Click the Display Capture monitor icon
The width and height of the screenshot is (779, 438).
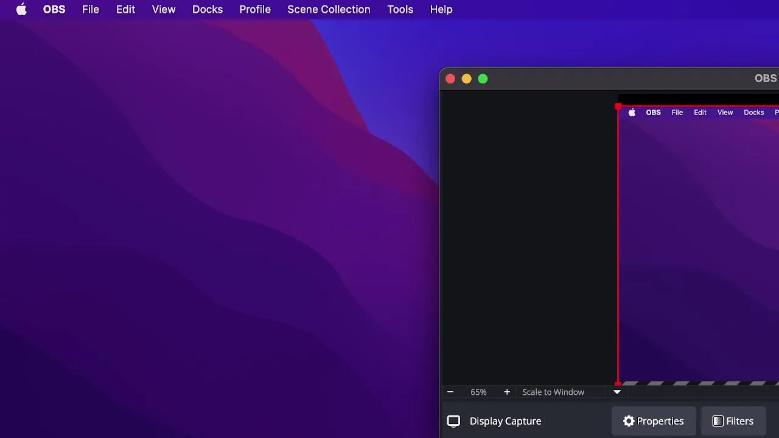(x=453, y=421)
